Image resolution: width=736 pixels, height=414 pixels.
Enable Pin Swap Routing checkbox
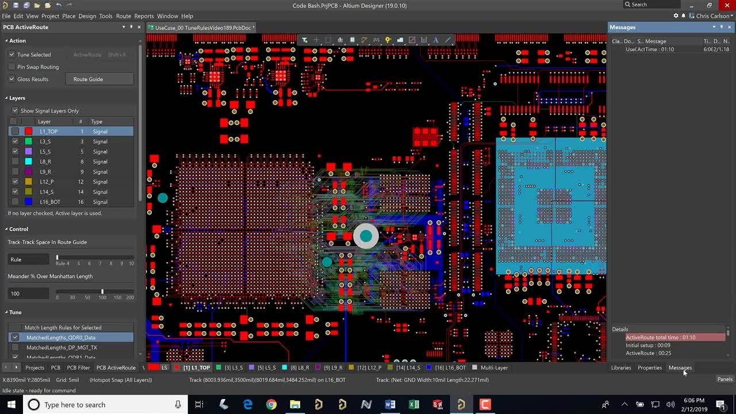[x=11, y=67]
